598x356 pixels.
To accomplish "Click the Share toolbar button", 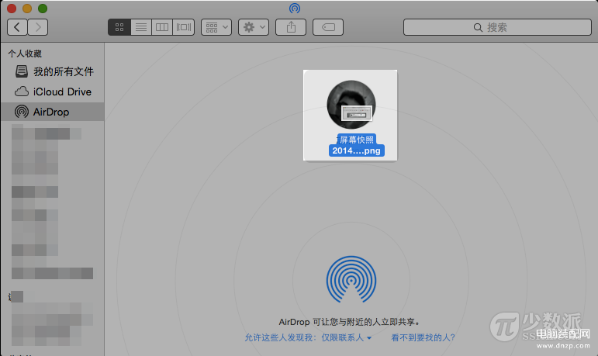I will [x=291, y=27].
